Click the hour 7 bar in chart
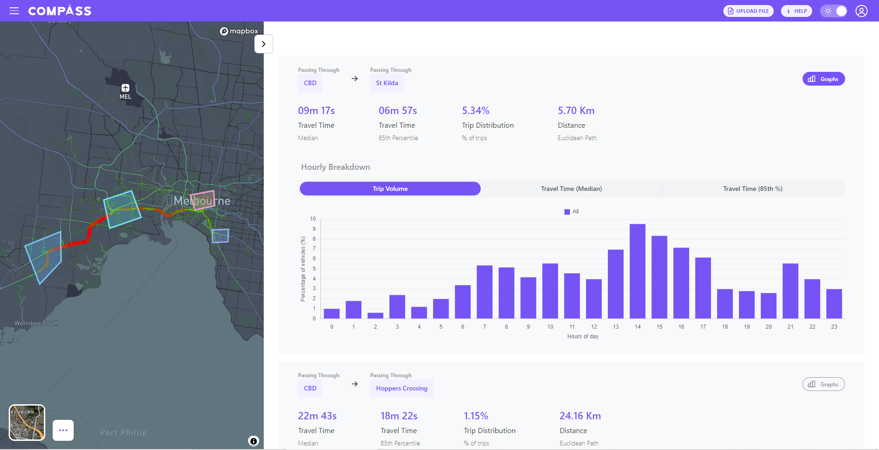 pos(484,292)
